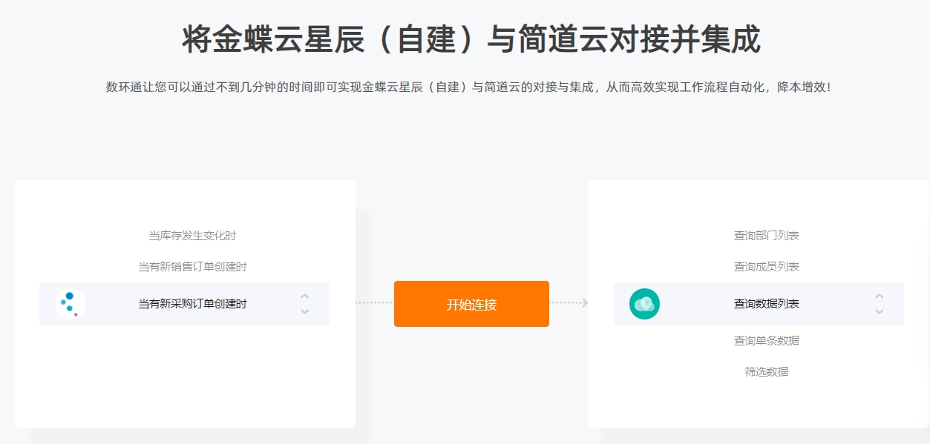
Task: Pick the 查询成员列表 action option
Action: pyautogui.click(x=767, y=267)
